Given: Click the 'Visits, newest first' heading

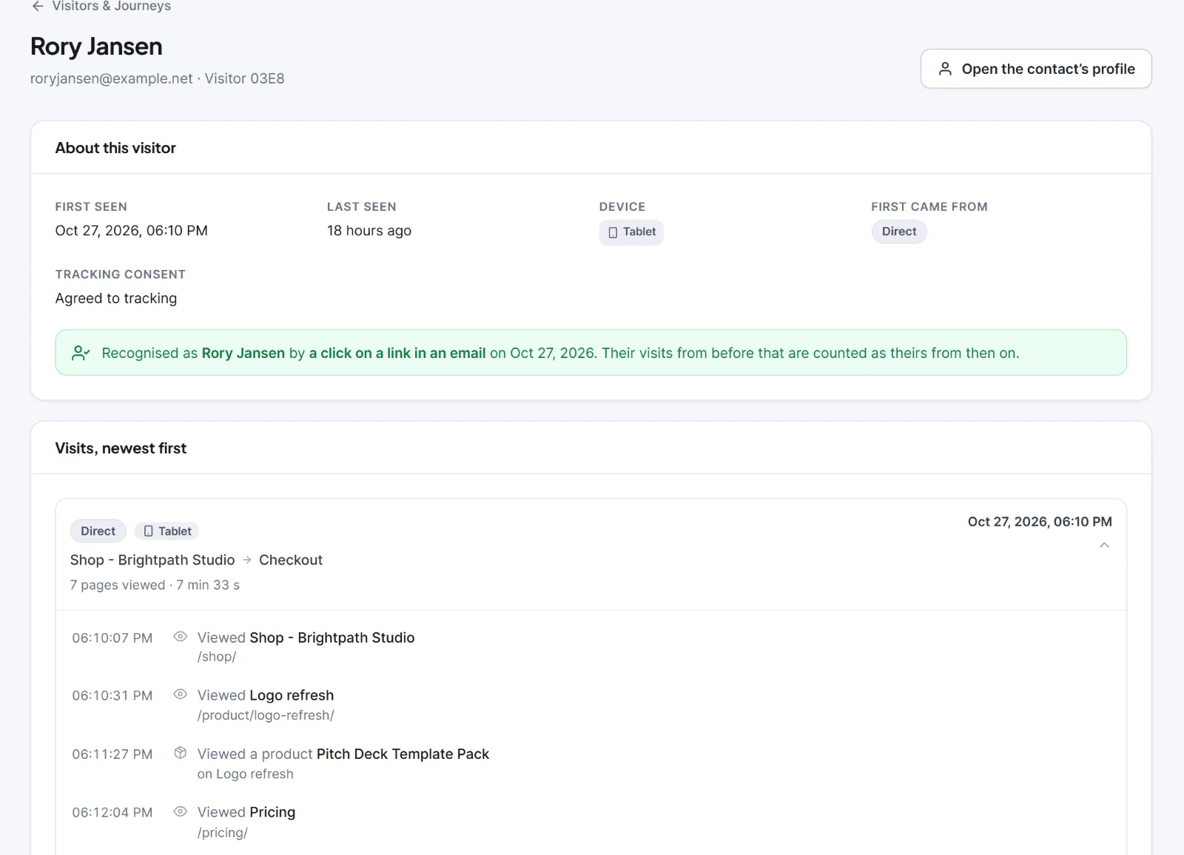Looking at the screenshot, I should coord(121,448).
